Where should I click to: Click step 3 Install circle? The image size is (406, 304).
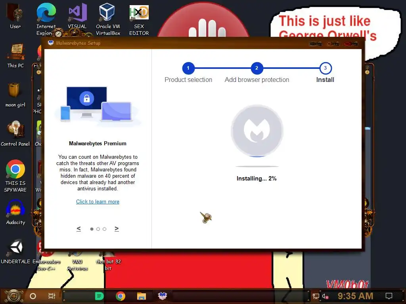326,68
